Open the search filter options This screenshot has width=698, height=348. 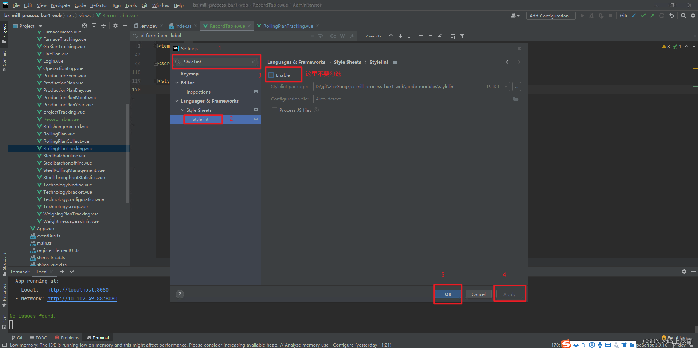coord(462,36)
